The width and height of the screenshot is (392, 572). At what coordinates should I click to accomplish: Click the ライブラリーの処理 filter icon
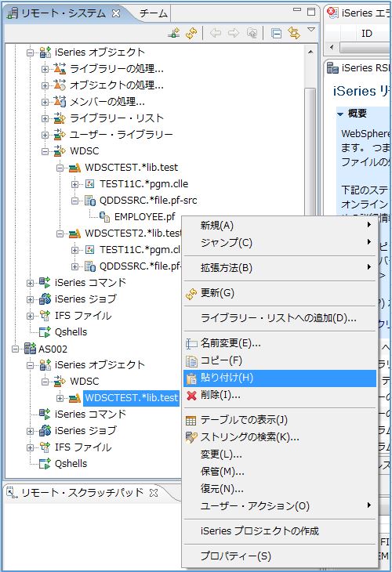60,69
